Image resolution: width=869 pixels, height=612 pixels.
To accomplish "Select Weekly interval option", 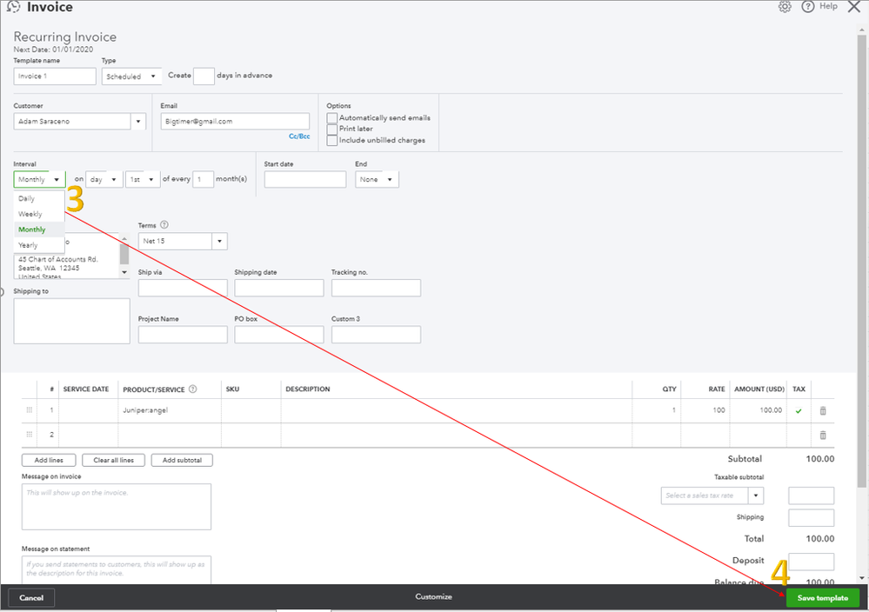I will (x=39, y=214).
